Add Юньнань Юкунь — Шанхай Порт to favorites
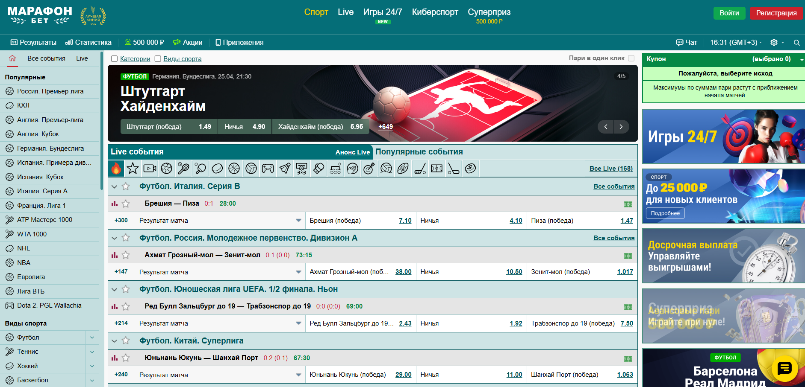This screenshot has width=805, height=387. coord(126,358)
